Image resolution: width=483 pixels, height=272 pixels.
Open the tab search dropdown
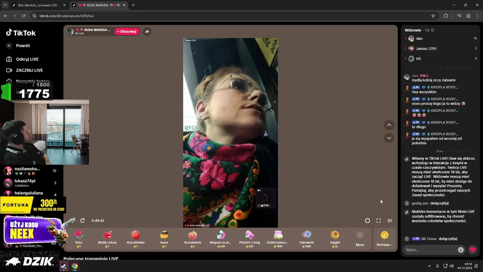click(x=5, y=5)
